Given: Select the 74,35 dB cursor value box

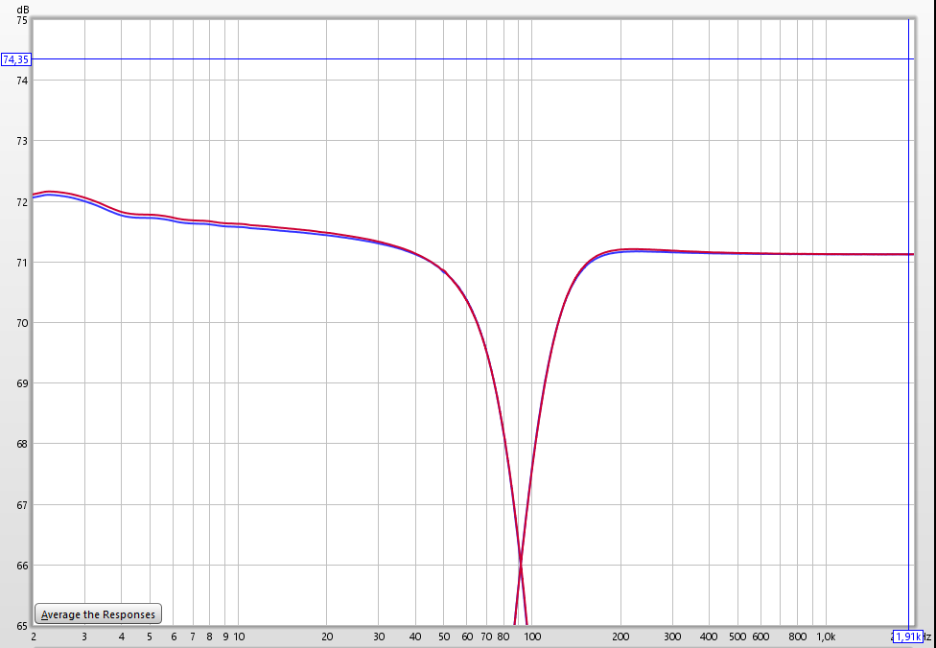Looking at the screenshot, I should pyautogui.click(x=16, y=59).
